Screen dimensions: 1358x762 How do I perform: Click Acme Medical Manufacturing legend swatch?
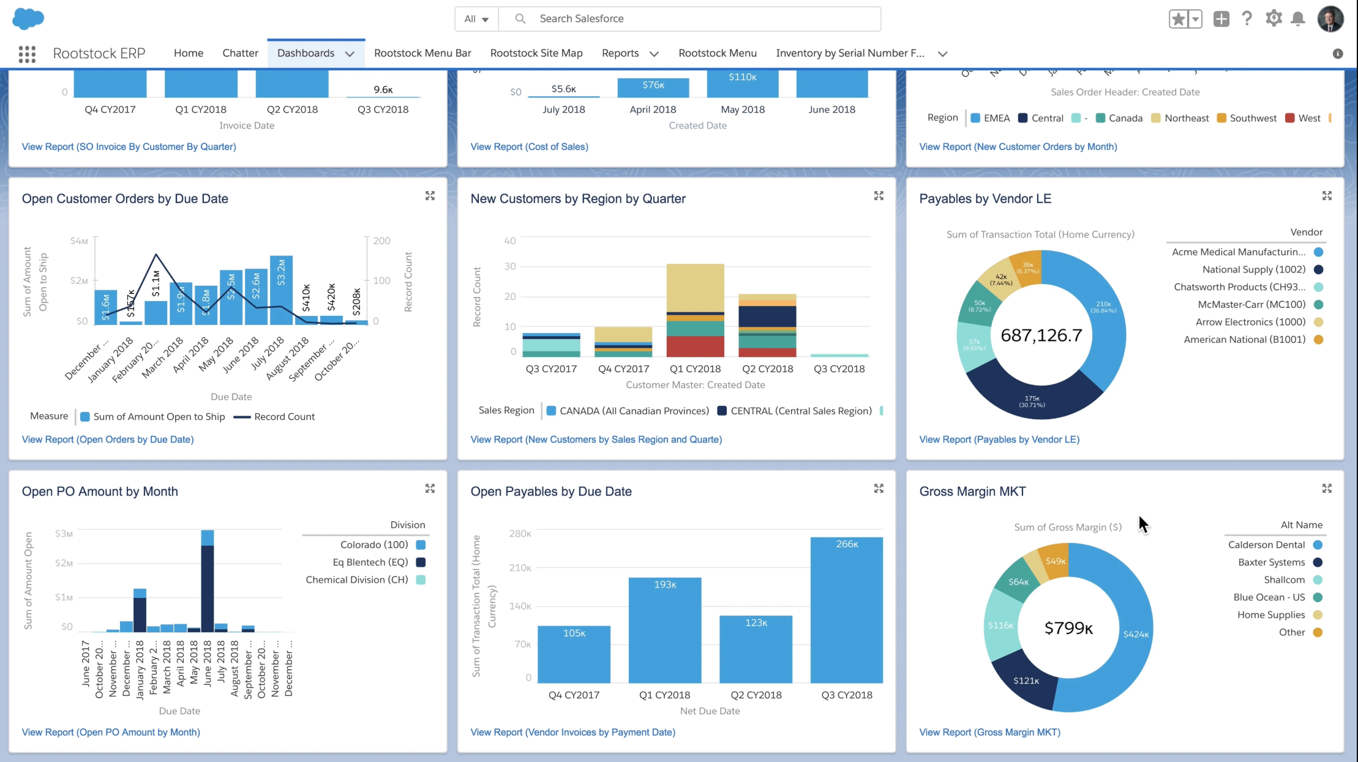point(1319,252)
